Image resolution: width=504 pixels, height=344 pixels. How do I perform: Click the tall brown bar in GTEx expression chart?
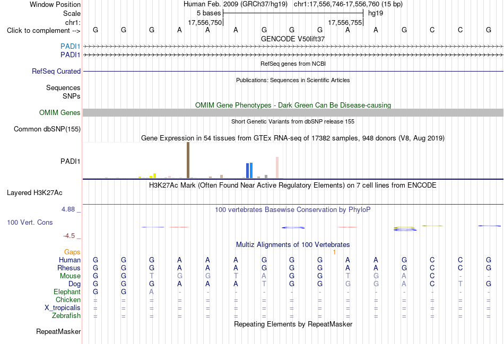pyautogui.click(x=188, y=160)
